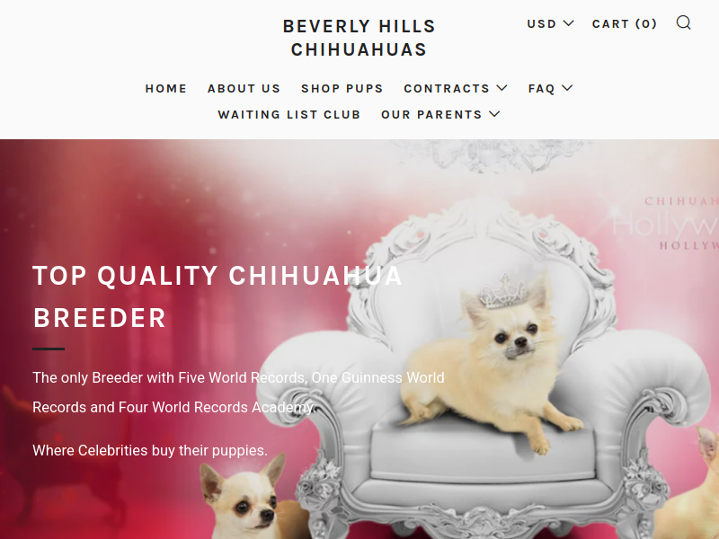Image resolution: width=719 pixels, height=539 pixels.
Task: Click the USD currency chevron arrow
Action: pyautogui.click(x=568, y=23)
